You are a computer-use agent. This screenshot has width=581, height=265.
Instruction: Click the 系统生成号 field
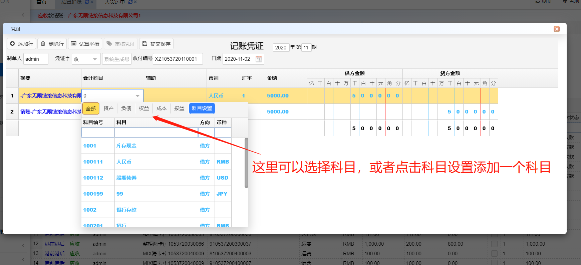point(116,59)
